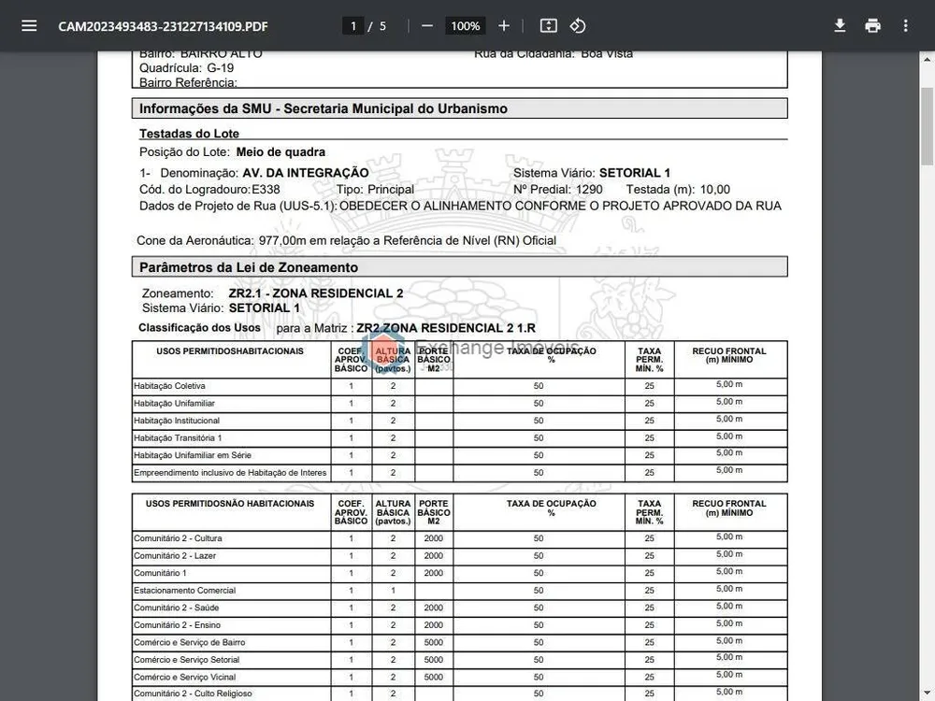
Task: Click the street code 'E338'
Action: pyautogui.click(x=266, y=190)
